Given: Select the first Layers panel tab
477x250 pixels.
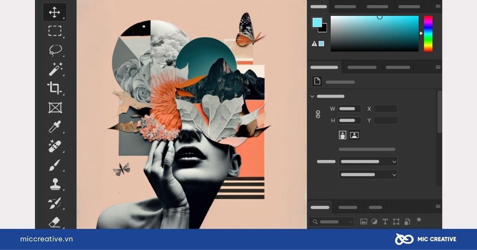Looking at the screenshot, I should (320, 207).
